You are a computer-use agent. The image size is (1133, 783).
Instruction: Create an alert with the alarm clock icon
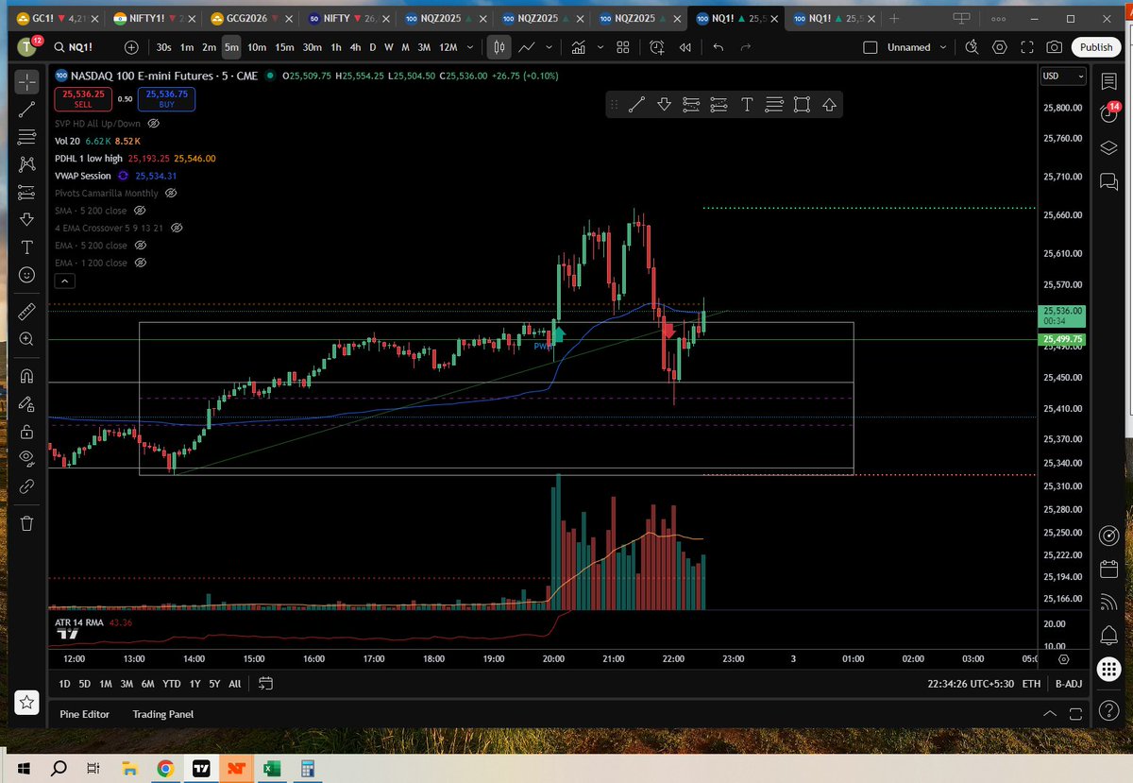pos(656,47)
